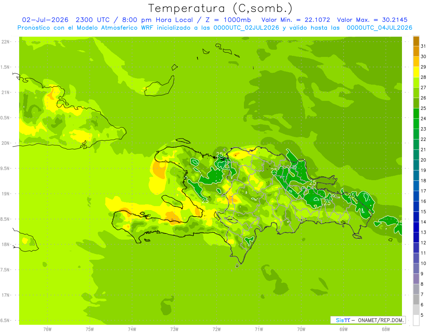
Task: Click the '74W' longitude label
Action: tap(132, 329)
